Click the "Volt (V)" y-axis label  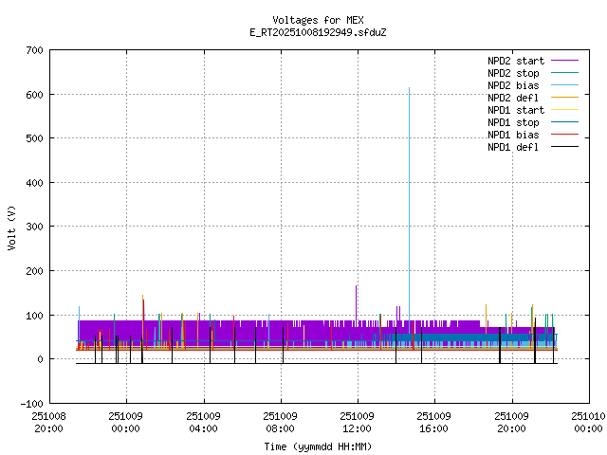(x=11, y=226)
